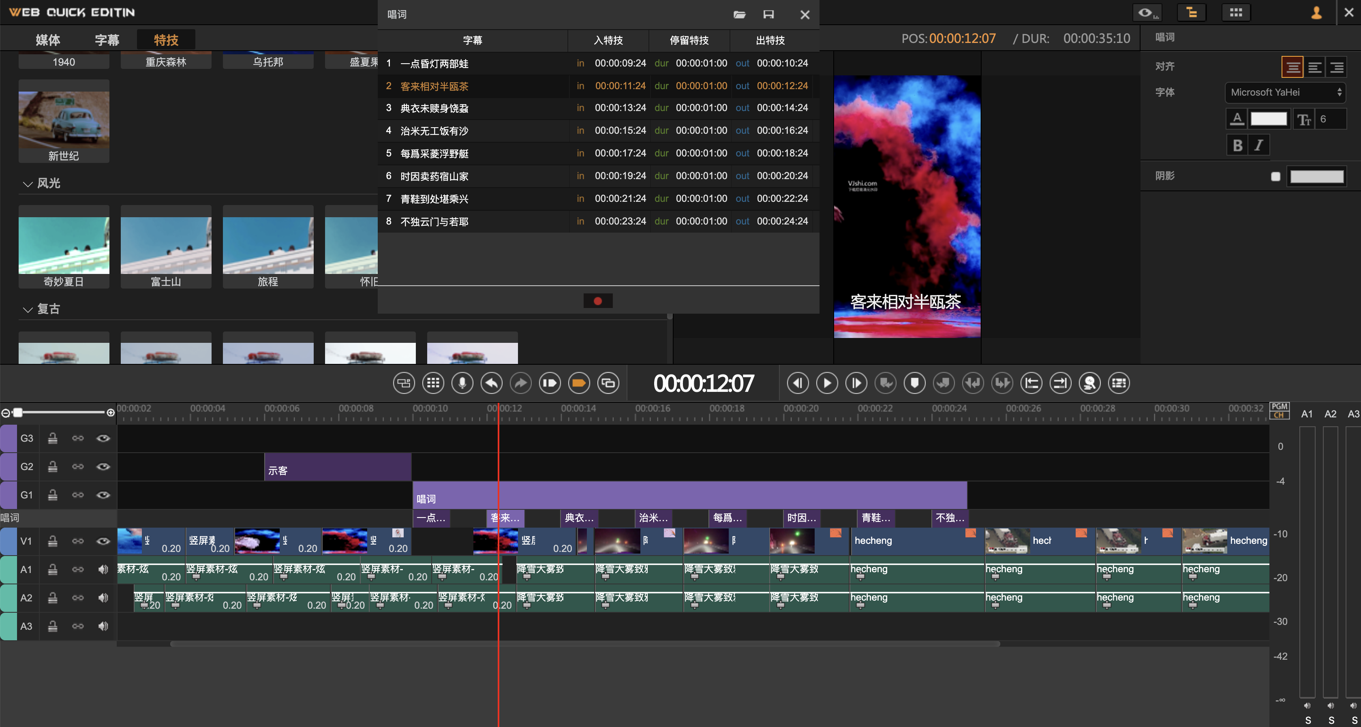Select center text alignment

point(1293,68)
